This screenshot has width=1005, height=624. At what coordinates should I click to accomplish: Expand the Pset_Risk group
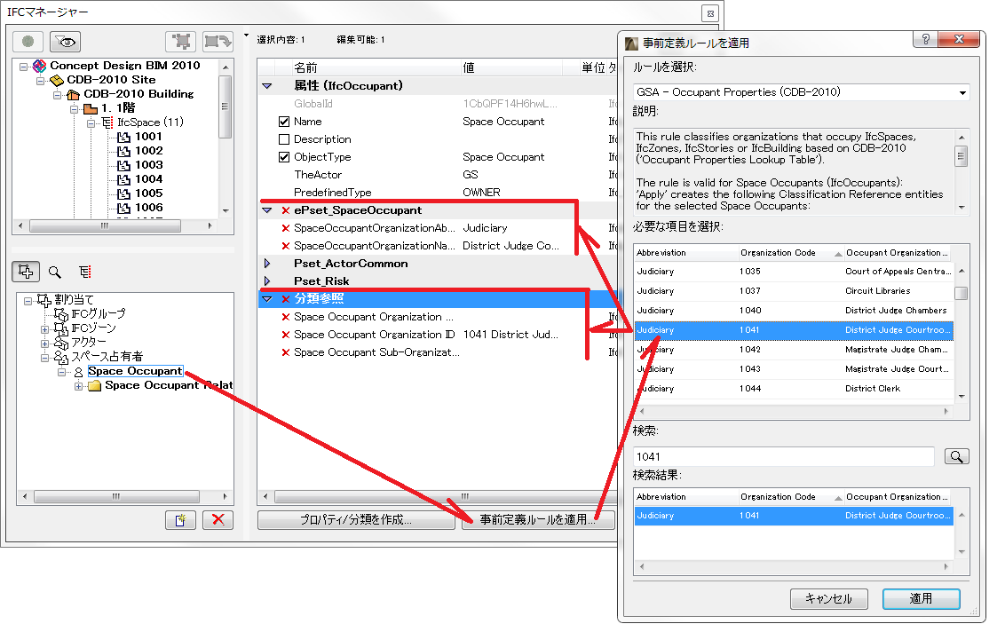pos(267,281)
